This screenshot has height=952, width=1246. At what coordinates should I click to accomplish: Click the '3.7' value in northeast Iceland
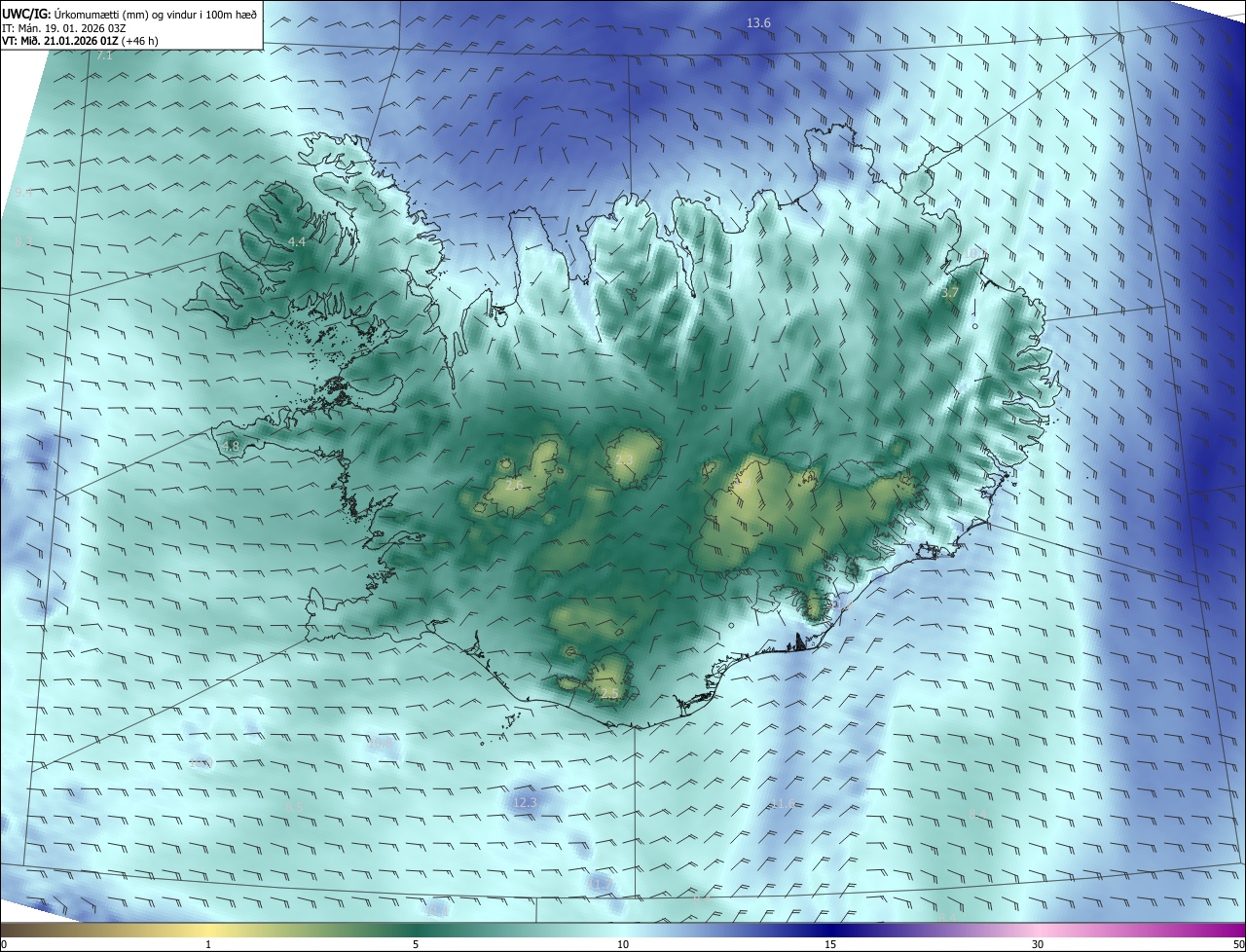pos(951,292)
